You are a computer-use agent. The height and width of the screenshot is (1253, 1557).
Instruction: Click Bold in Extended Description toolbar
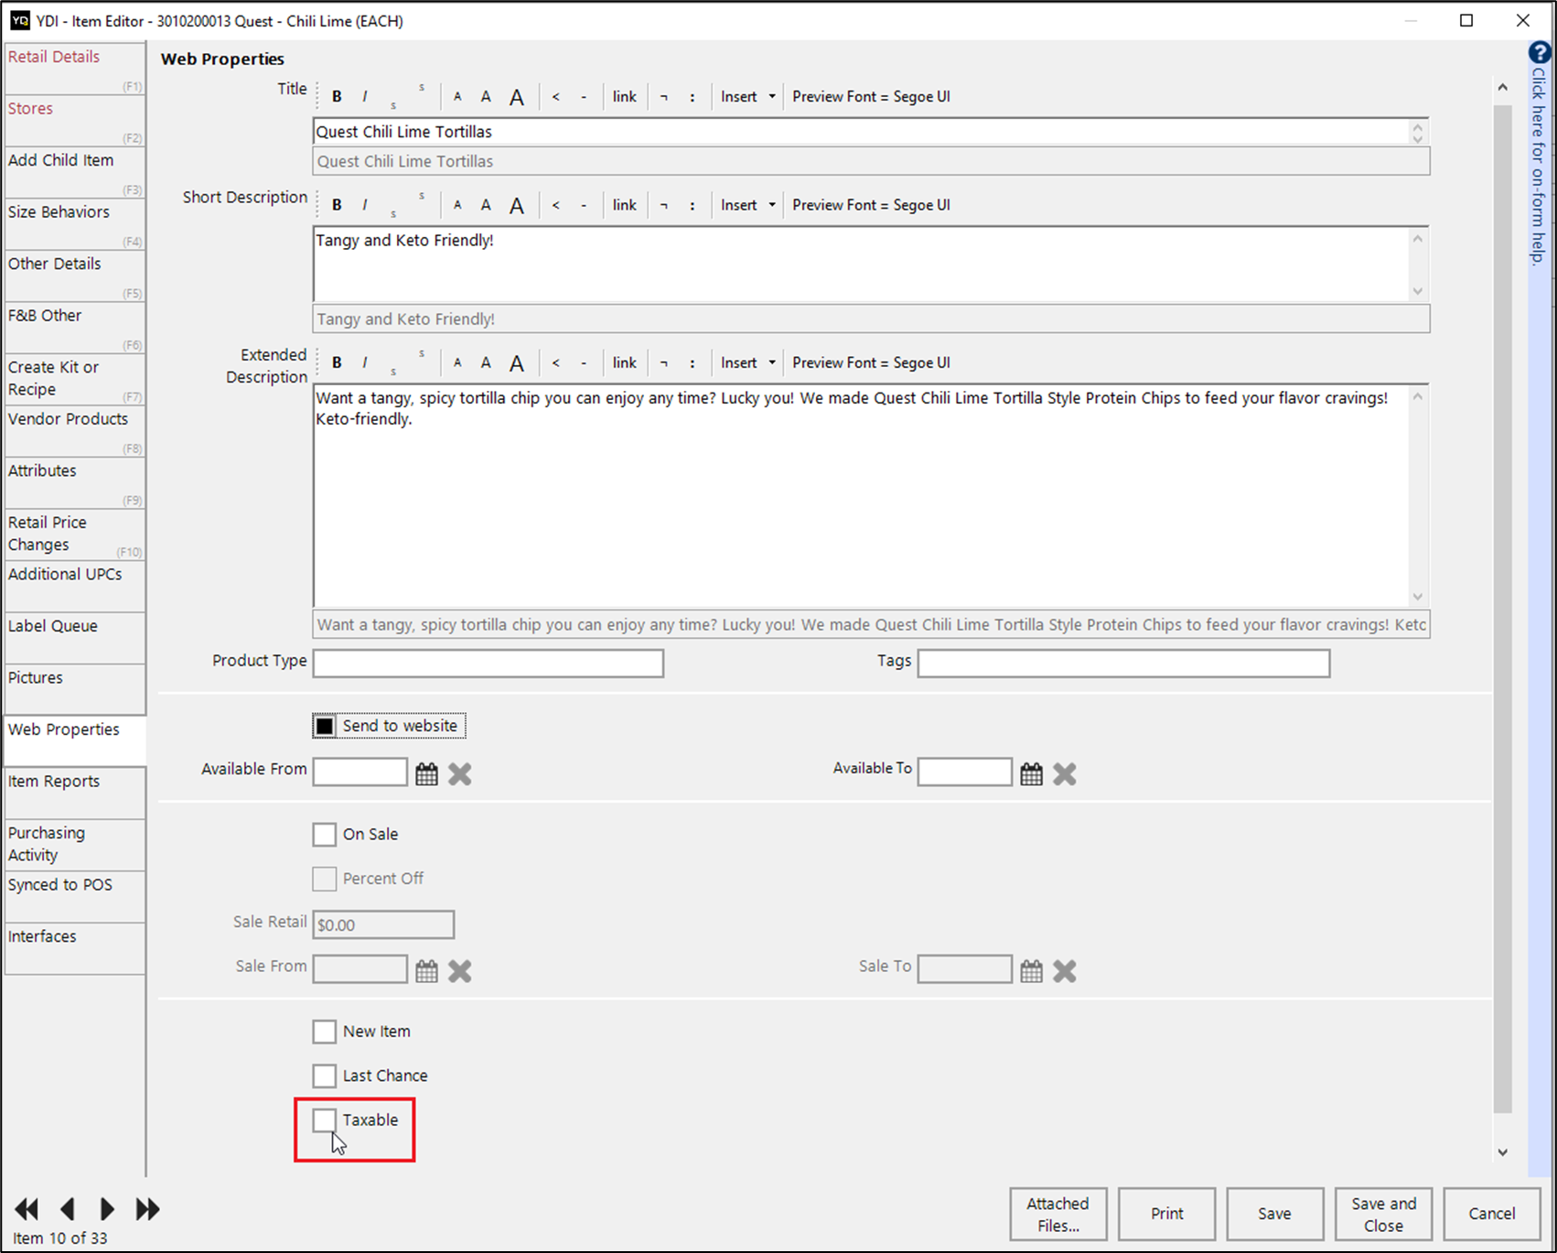[337, 362]
